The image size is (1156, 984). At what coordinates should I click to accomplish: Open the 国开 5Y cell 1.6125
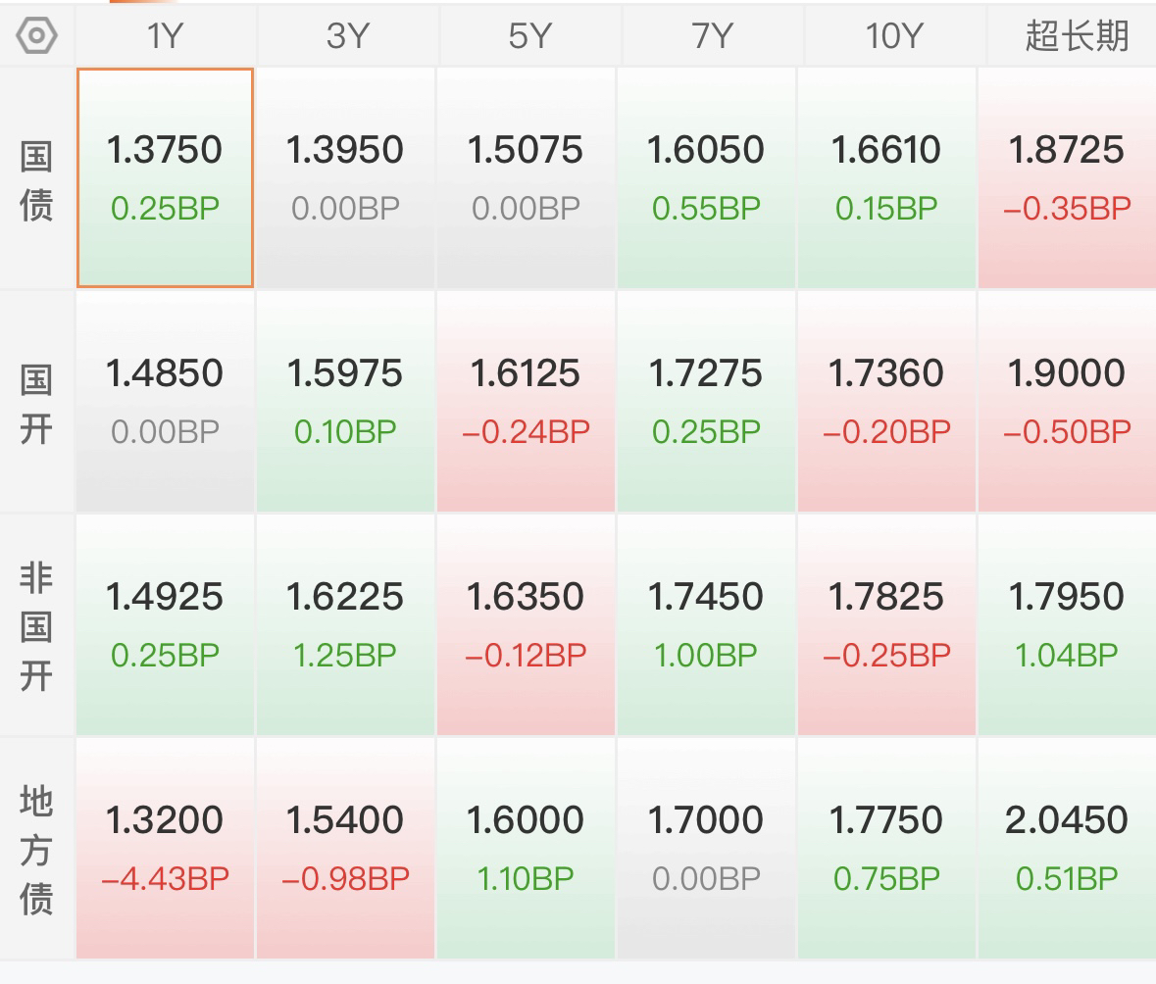(527, 401)
